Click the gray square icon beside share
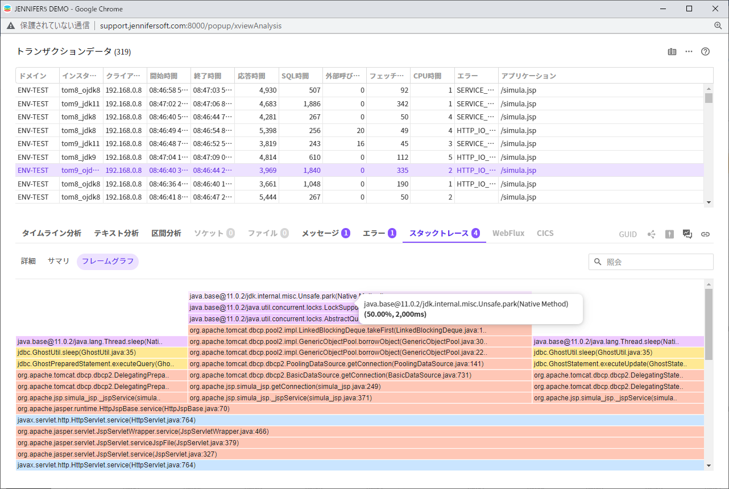This screenshot has height=489, width=729. [x=669, y=234]
